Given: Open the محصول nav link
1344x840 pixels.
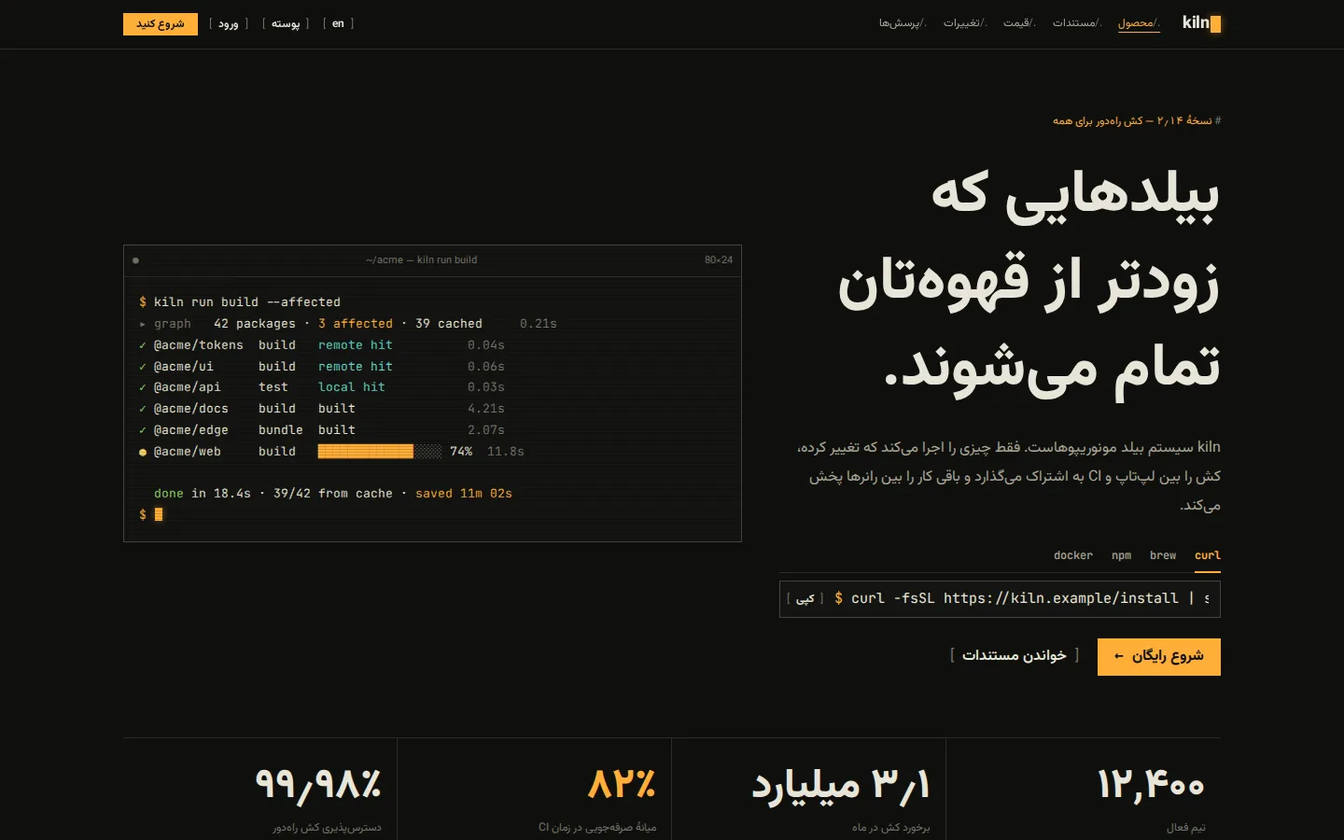Looking at the screenshot, I should (1138, 23).
